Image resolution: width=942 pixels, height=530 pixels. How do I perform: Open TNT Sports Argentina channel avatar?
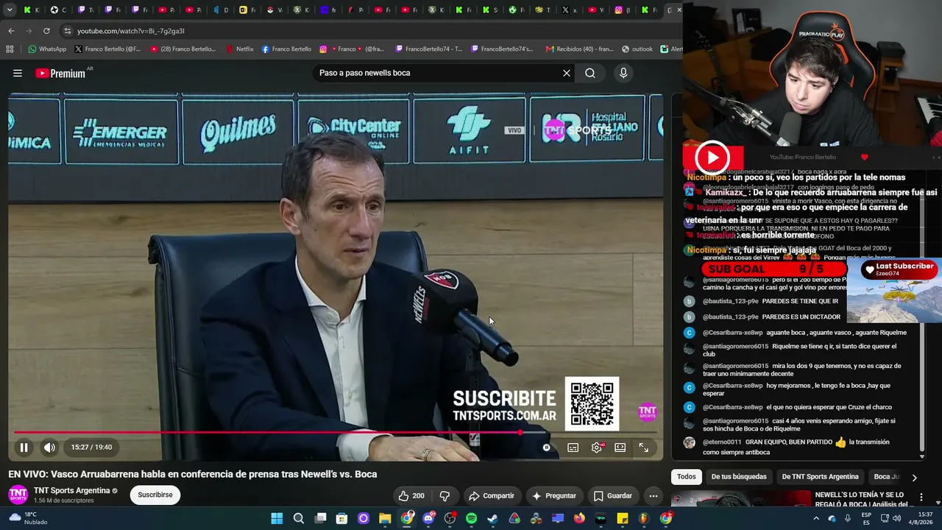point(18,495)
